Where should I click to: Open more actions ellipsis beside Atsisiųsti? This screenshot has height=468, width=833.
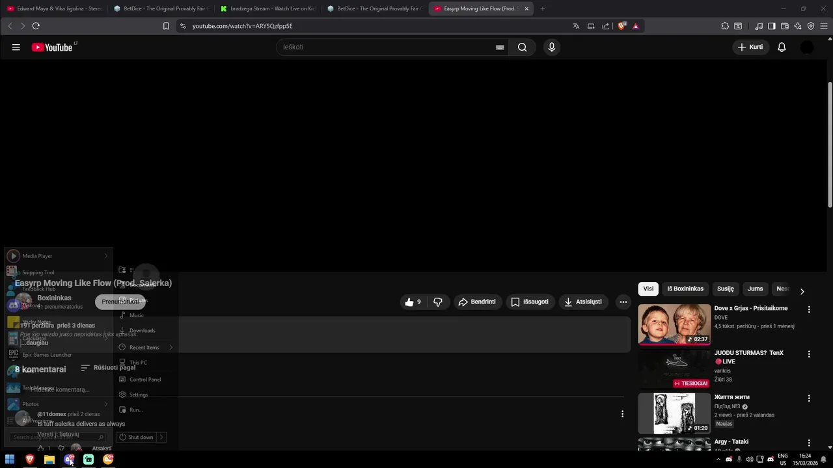[623, 302]
